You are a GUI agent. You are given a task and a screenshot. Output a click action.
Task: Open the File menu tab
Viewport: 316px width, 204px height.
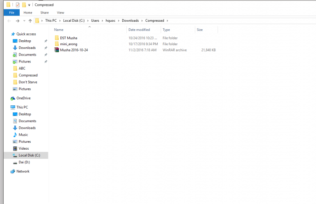pyautogui.click(x=11, y=13)
